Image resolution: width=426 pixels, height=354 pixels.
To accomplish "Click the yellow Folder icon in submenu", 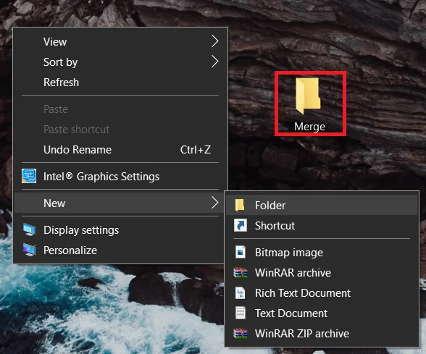I will (x=240, y=205).
